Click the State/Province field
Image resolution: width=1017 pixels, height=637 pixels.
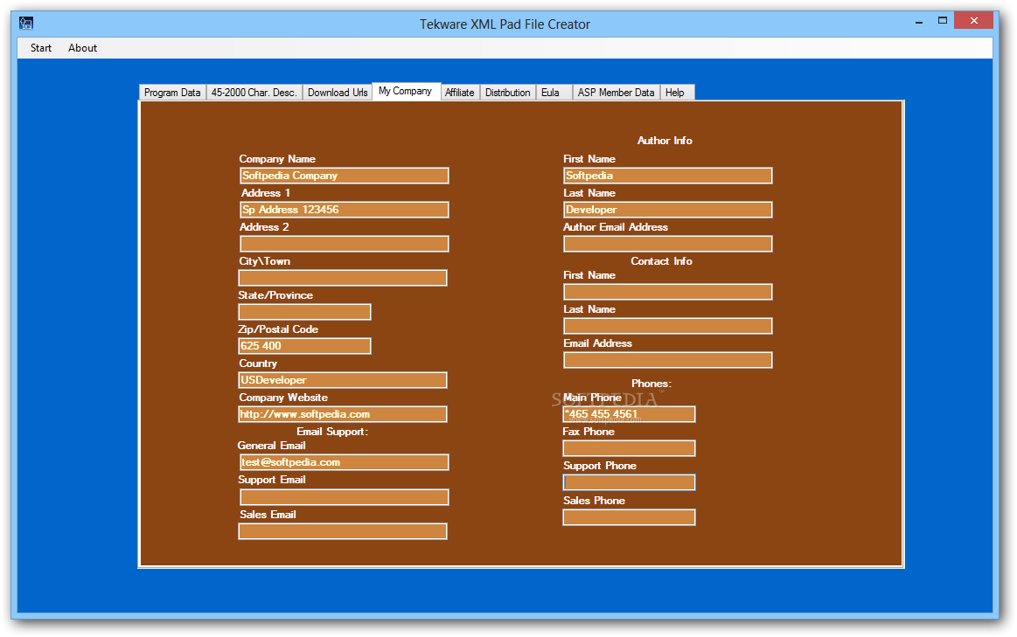[305, 312]
